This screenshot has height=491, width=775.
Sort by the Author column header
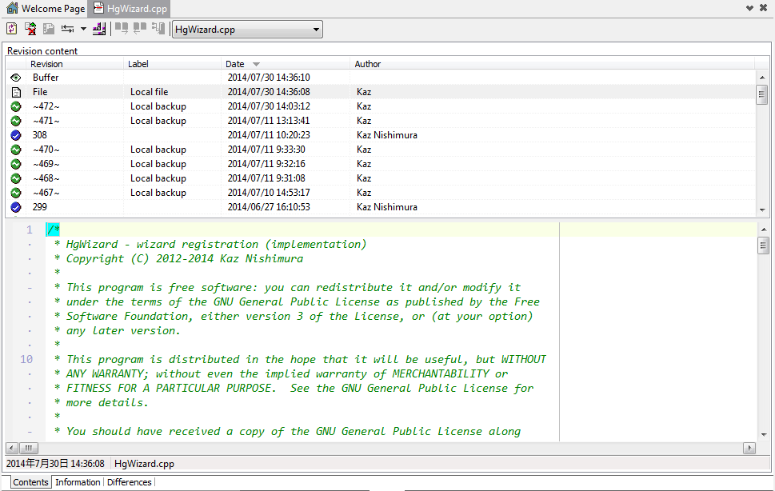552,64
